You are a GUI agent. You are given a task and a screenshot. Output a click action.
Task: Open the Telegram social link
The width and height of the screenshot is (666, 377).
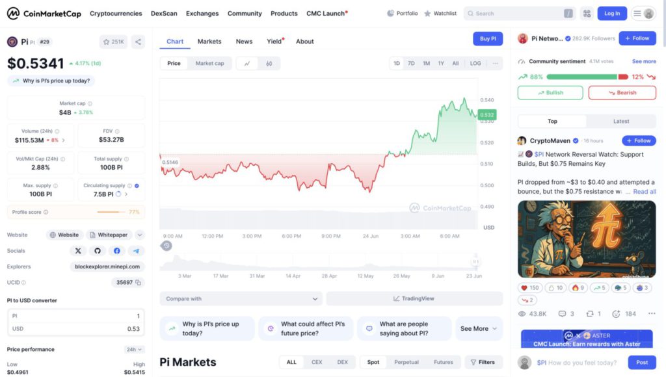pyautogui.click(x=136, y=251)
